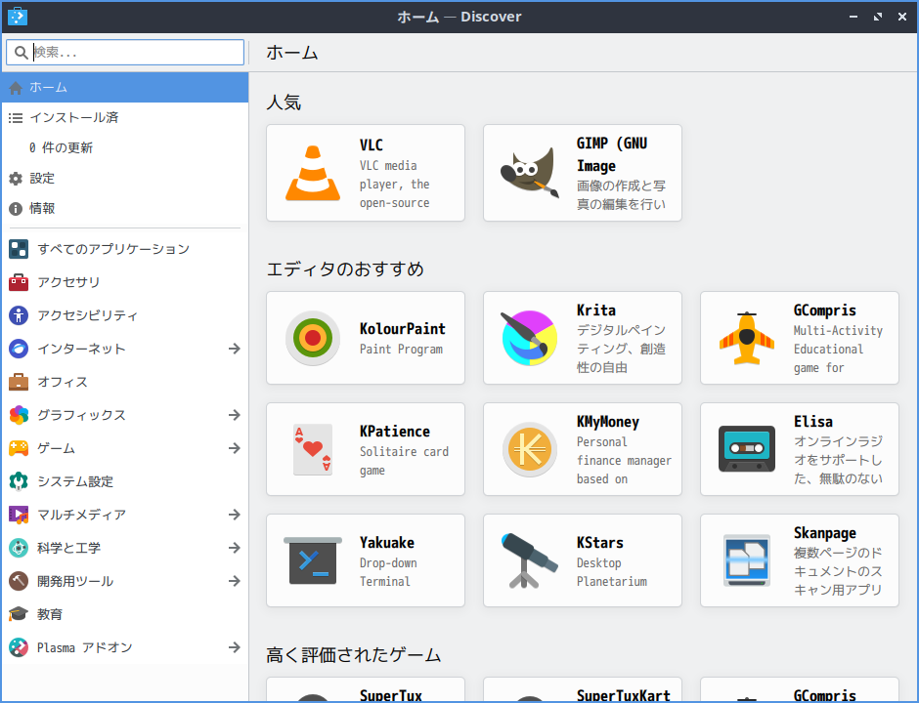The height and width of the screenshot is (703, 919).
Task: Click the Paint Program description text
Action: pyautogui.click(x=401, y=349)
